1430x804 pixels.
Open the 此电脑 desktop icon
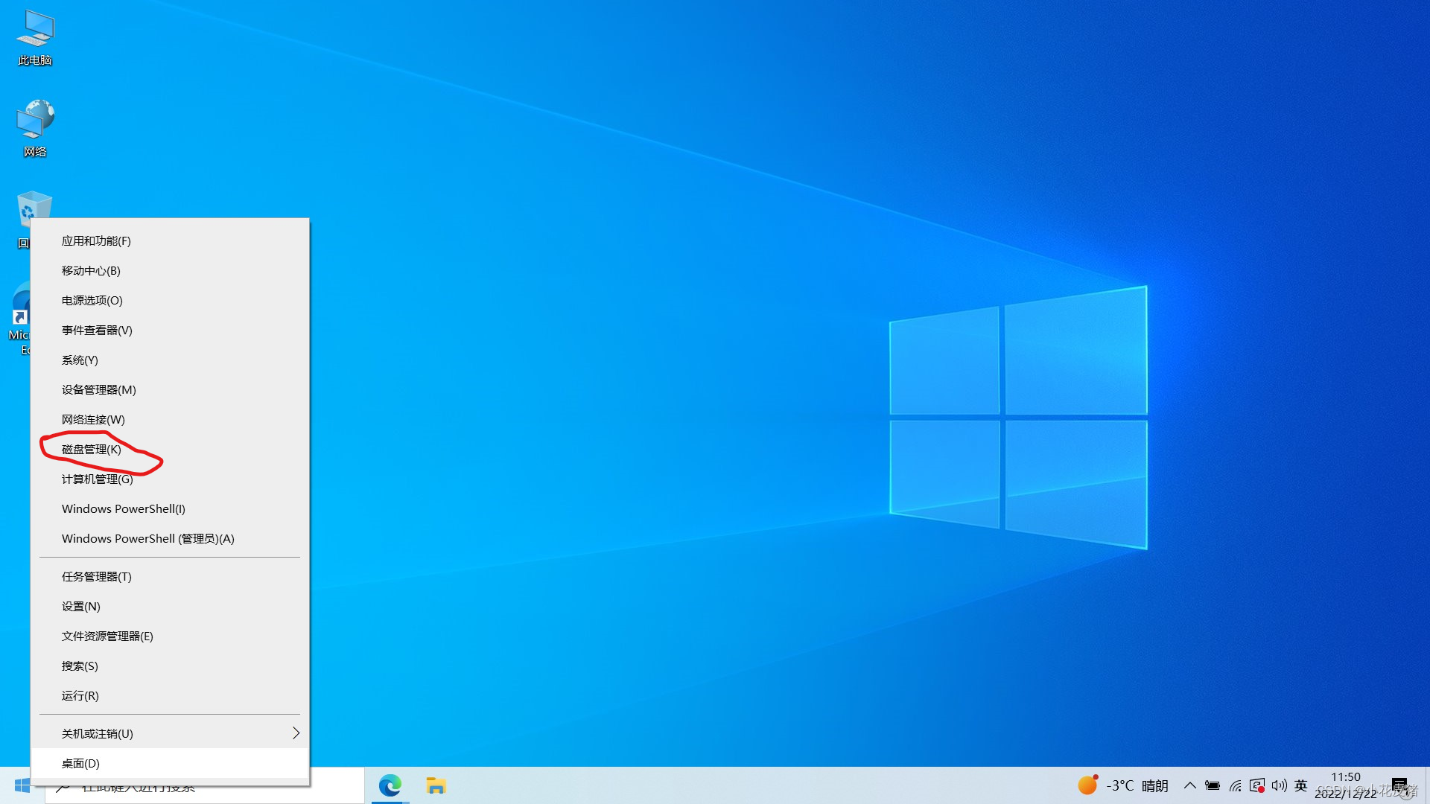coord(35,37)
